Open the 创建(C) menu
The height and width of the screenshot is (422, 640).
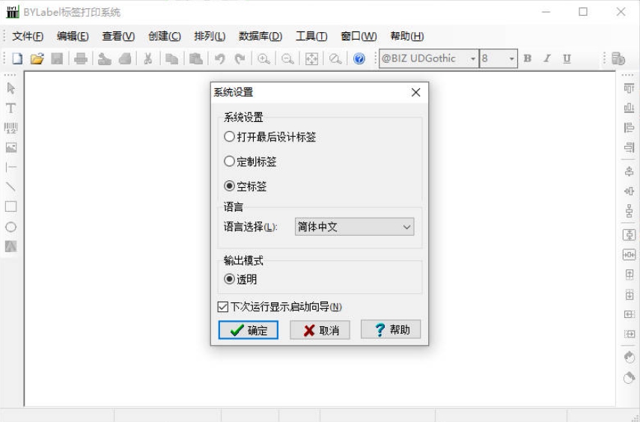[x=165, y=37]
